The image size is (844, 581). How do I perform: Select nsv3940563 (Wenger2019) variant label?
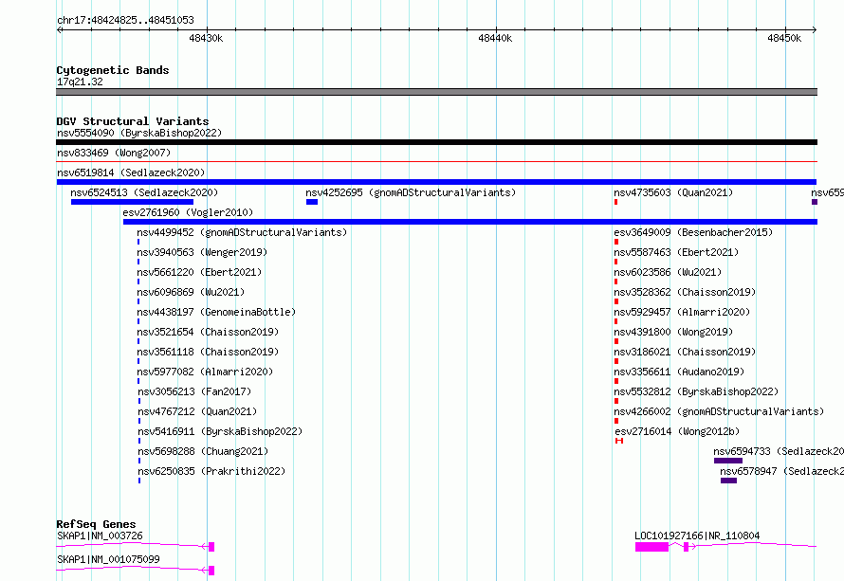click(x=202, y=252)
